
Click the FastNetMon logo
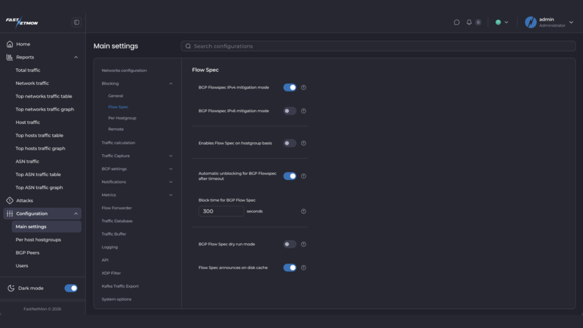(x=22, y=22)
